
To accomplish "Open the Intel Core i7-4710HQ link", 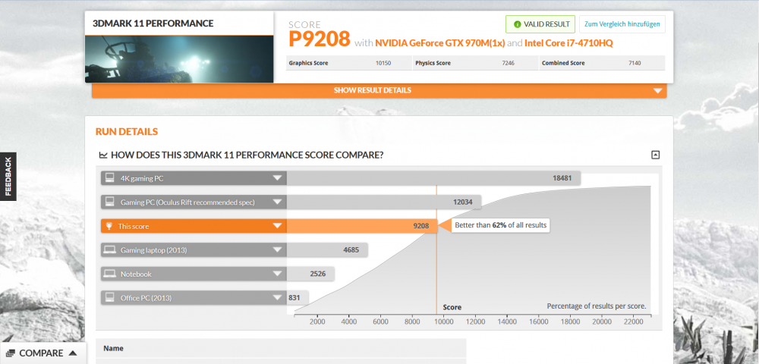I will coord(568,43).
